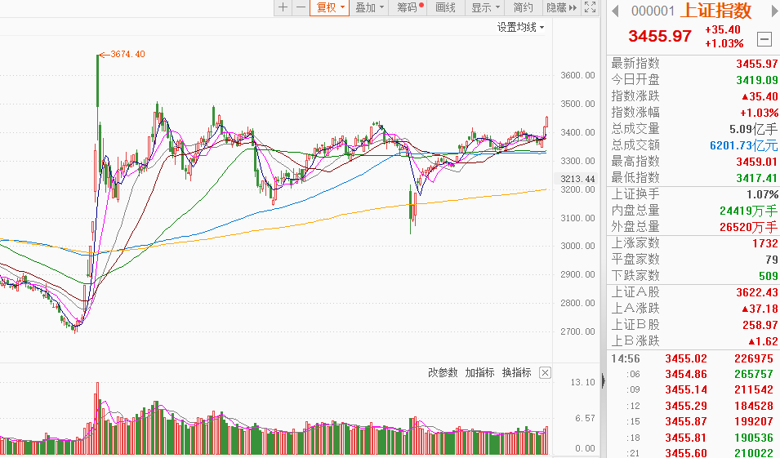Go to previous stock with left arrow
Screen dimensions: 780x458
point(616,11)
